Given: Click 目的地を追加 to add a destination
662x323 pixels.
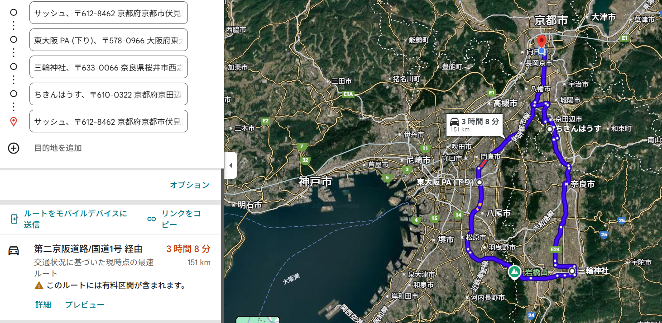Looking at the screenshot, I should click(58, 148).
